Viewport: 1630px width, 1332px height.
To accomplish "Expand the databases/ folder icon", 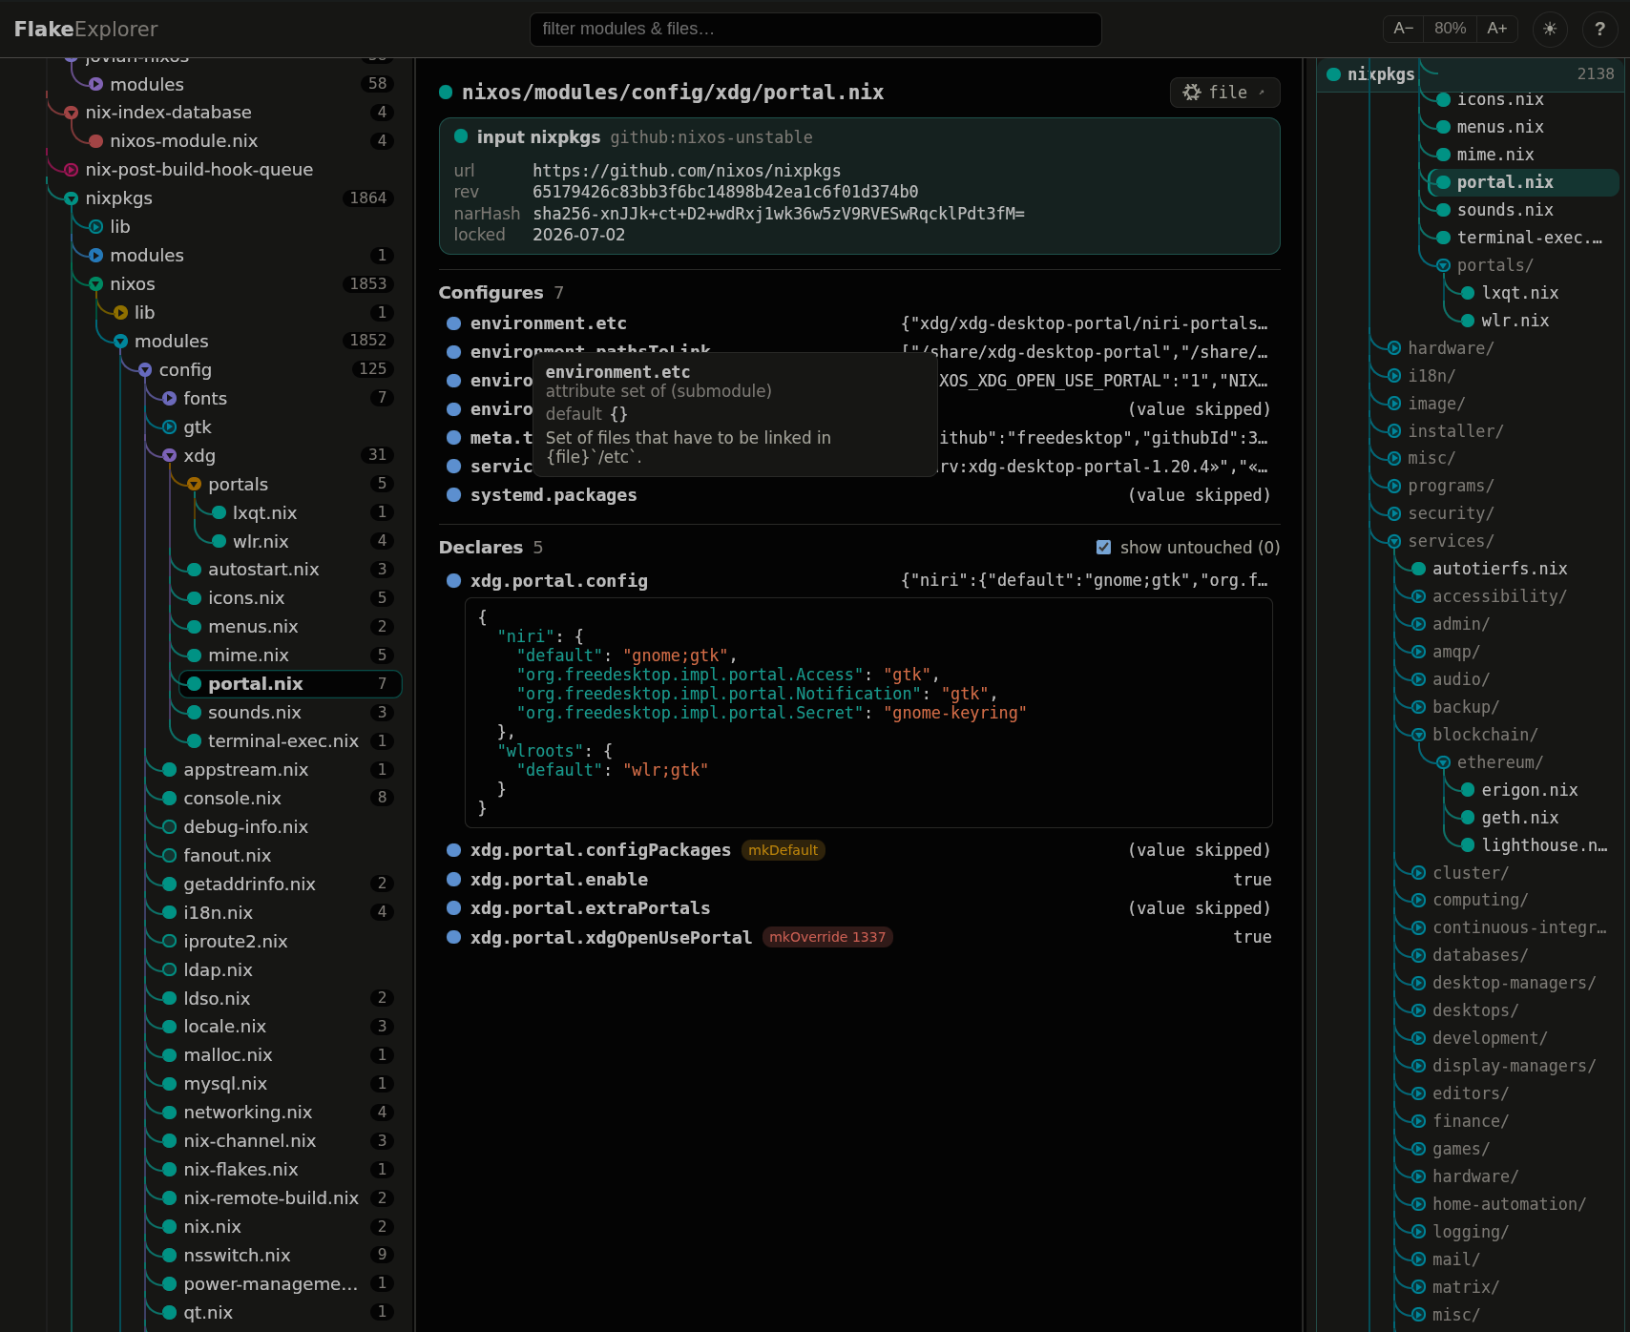I will click(x=1418, y=955).
